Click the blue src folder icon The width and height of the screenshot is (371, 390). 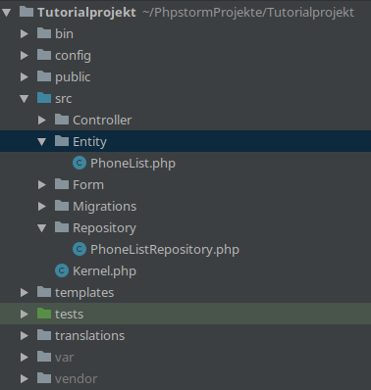click(x=44, y=98)
